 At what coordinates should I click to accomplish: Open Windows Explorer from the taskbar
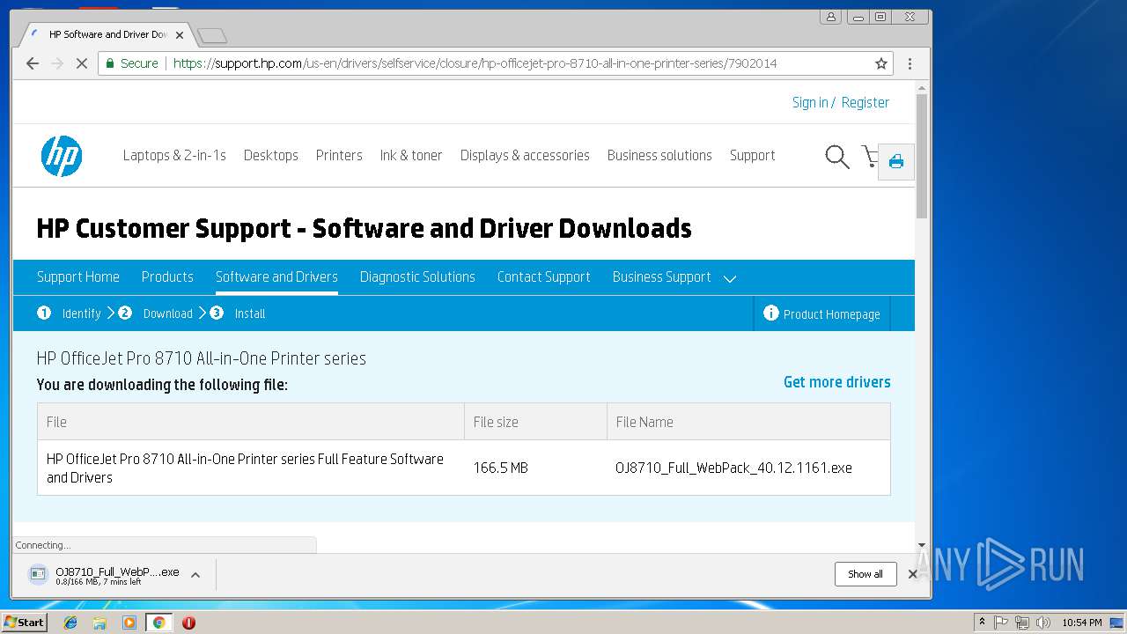pos(99,623)
